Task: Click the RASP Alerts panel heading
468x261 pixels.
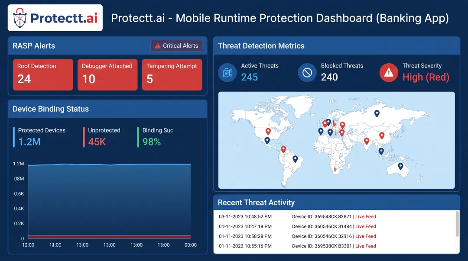Action: (x=34, y=46)
